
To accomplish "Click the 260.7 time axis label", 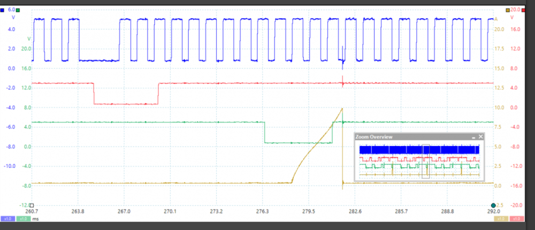I will [x=32, y=212].
